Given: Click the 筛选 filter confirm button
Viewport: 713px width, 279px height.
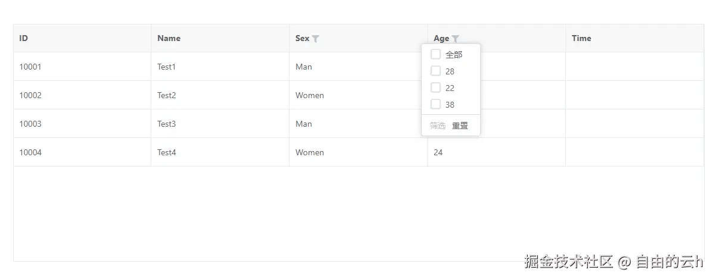Looking at the screenshot, I should [437, 126].
